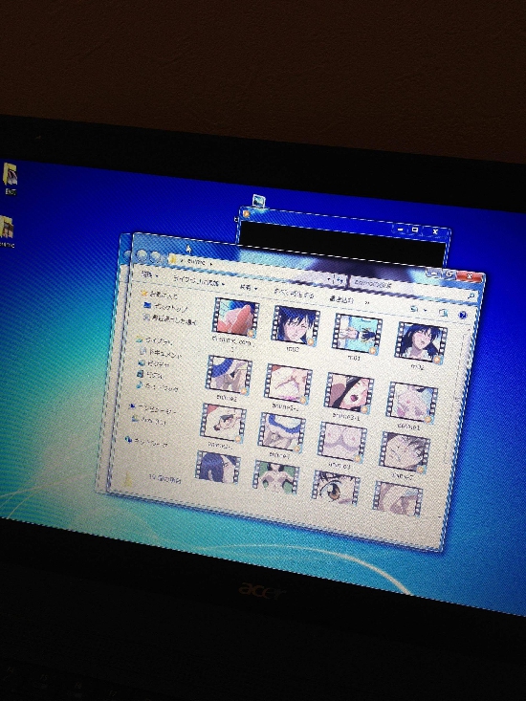Select the second desktop folder icon
Viewport: 526px width, 701px height.
pos(7,228)
